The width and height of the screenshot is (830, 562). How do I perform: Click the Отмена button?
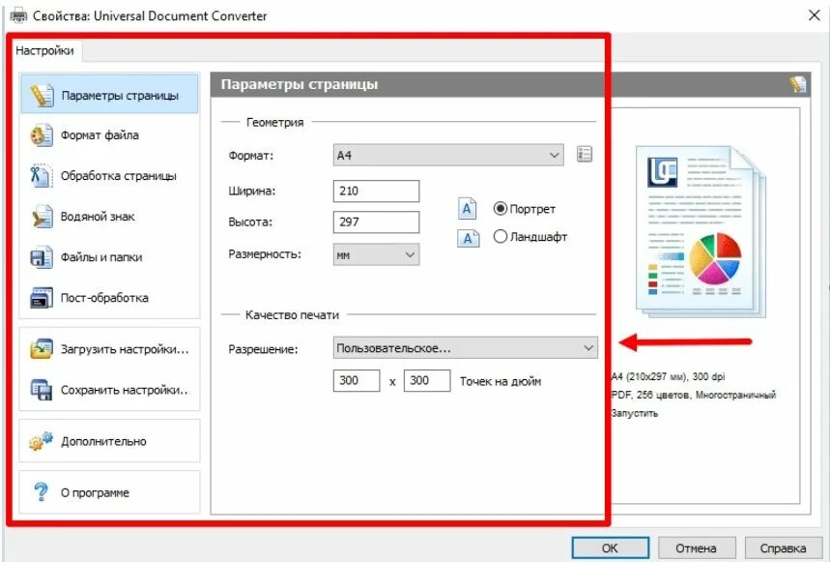(x=697, y=548)
